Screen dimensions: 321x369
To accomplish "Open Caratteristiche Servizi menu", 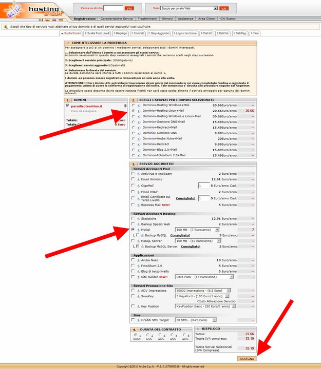I will coord(117,18).
